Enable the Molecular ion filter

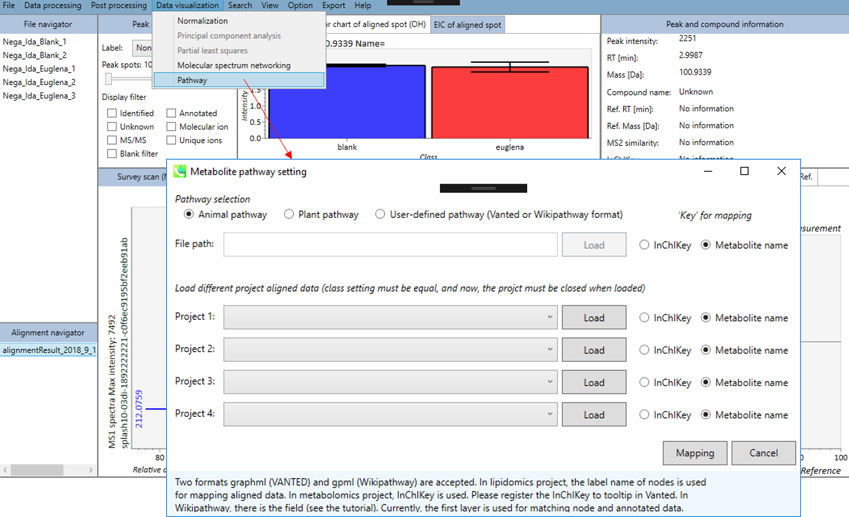pyautogui.click(x=171, y=127)
